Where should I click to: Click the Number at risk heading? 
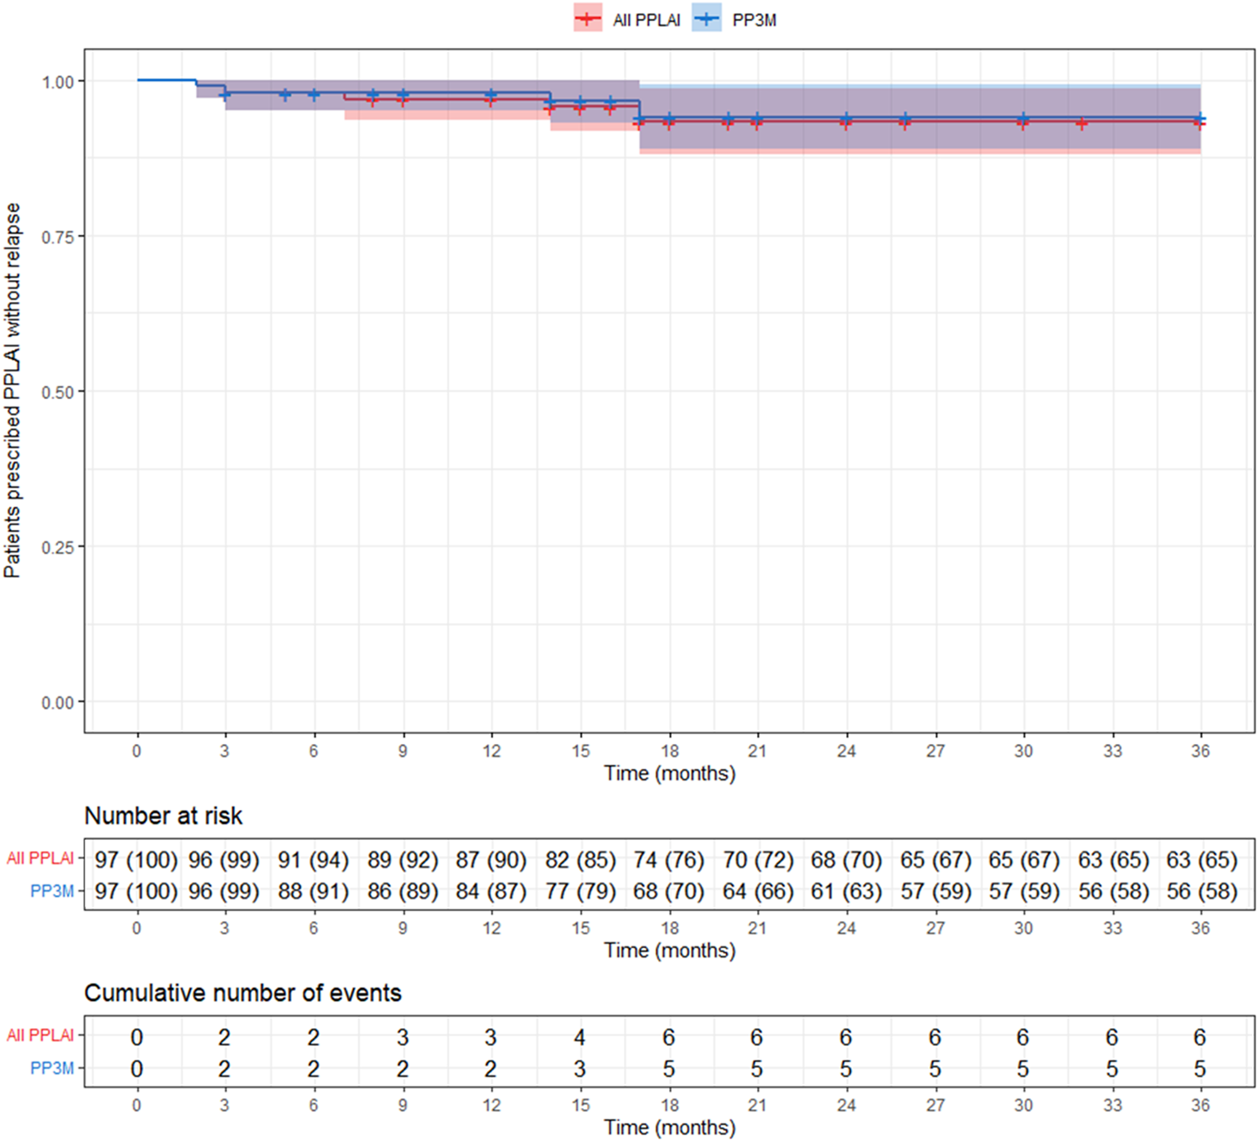163,816
